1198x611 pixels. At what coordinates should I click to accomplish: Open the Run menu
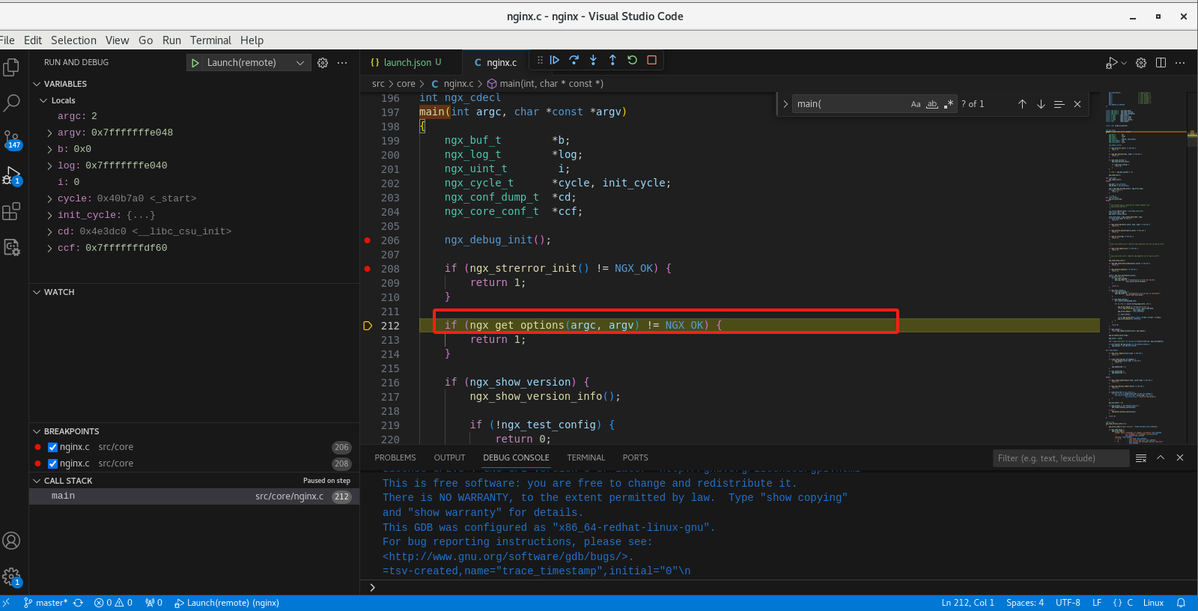(x=171, y=40)
